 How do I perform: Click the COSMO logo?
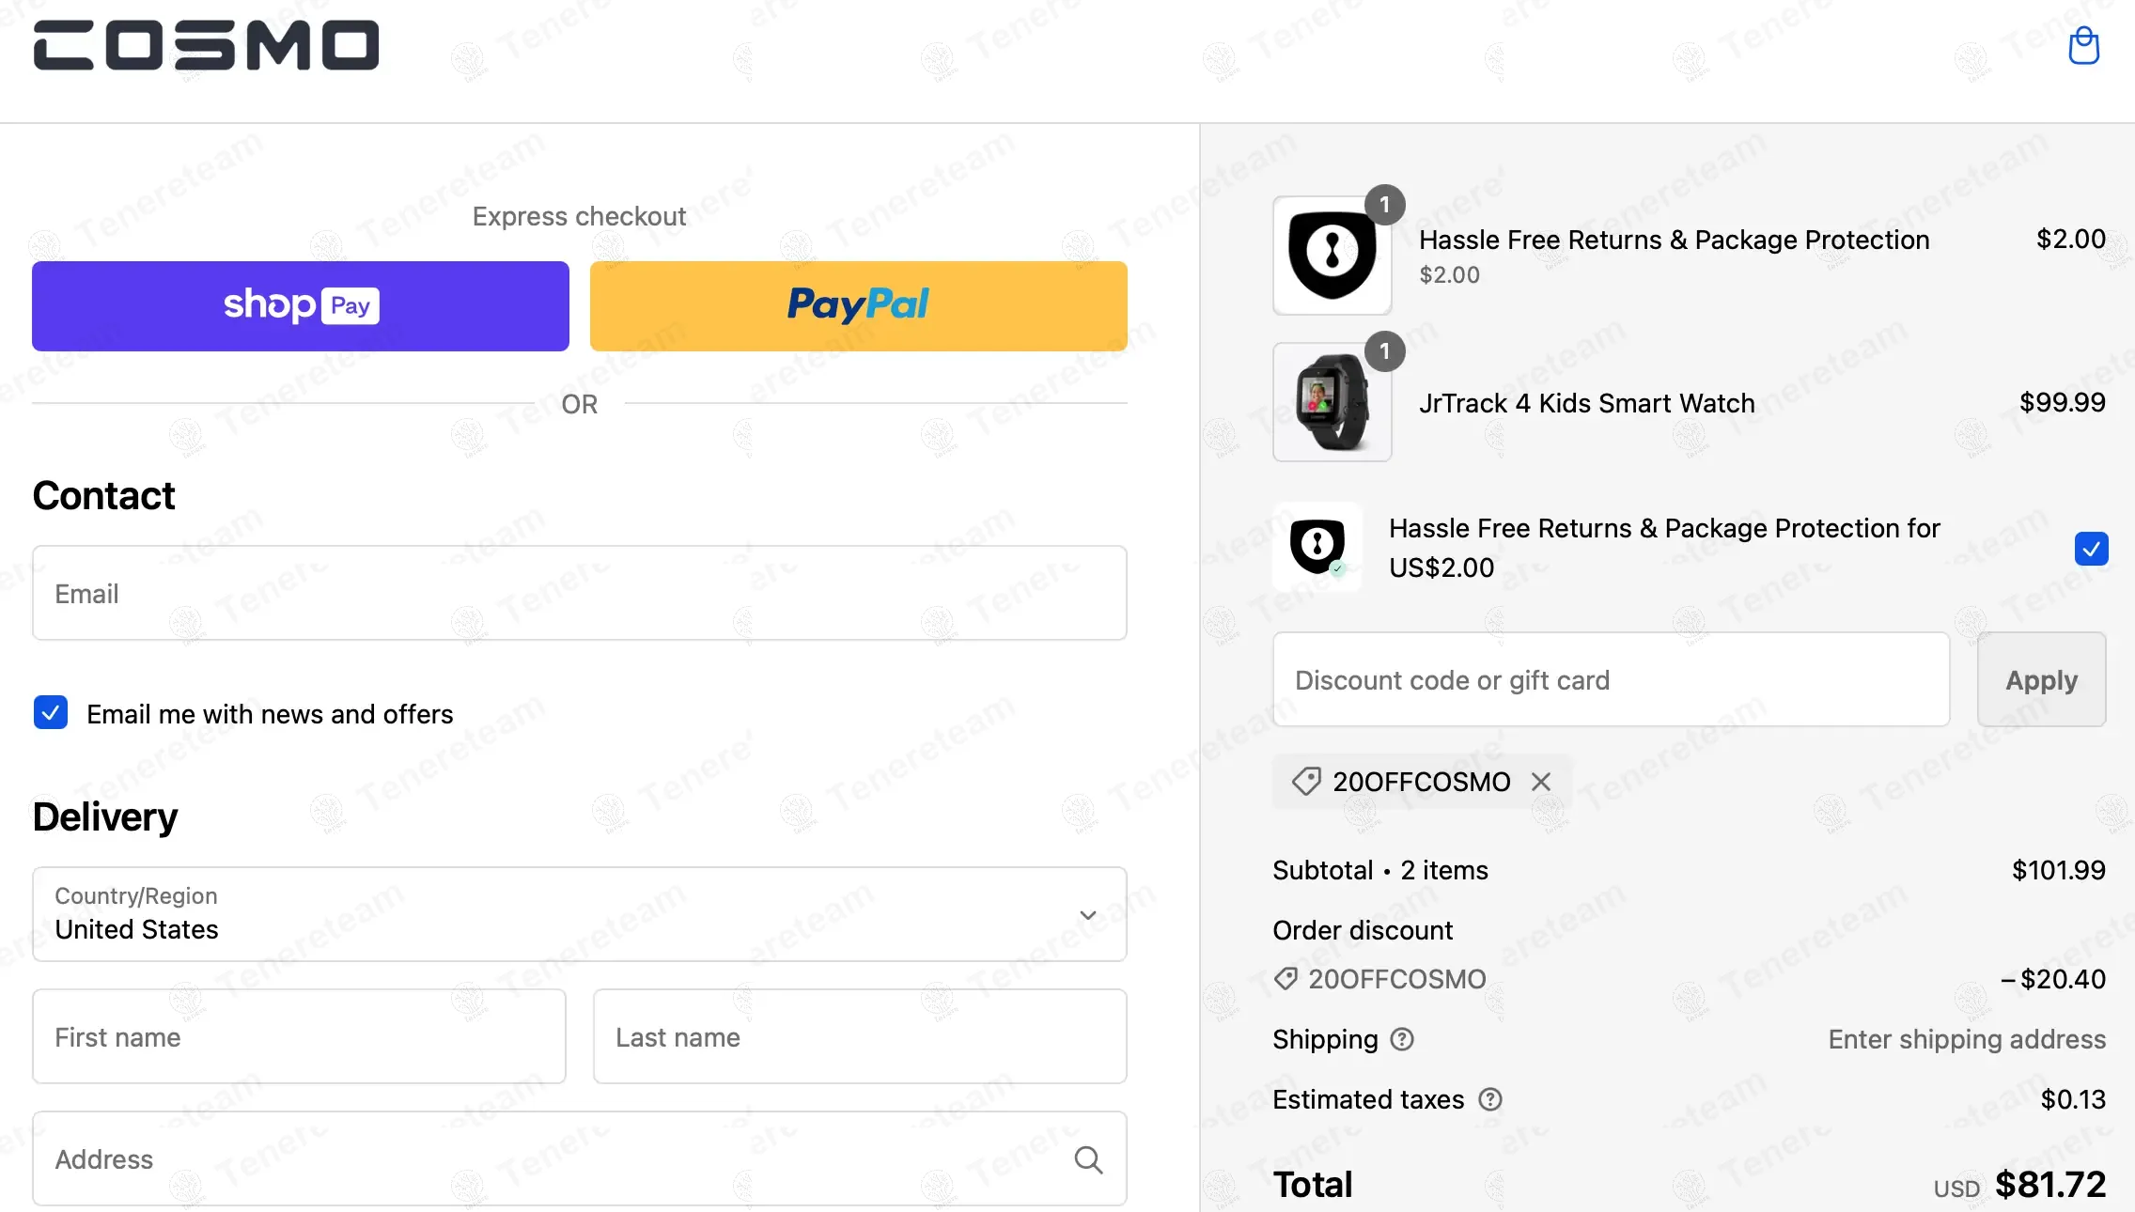(x=206, y=46)
